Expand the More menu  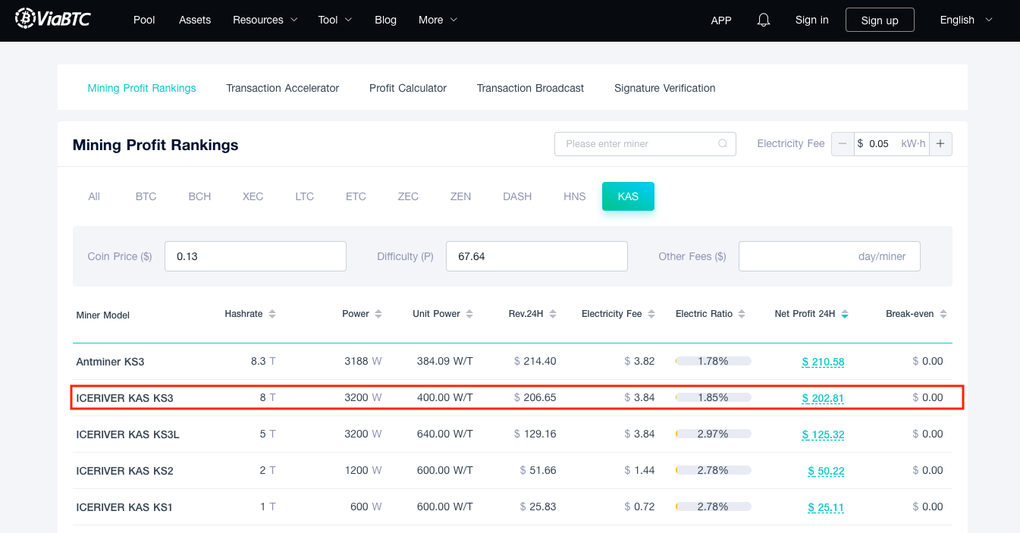tap(438, 20)
